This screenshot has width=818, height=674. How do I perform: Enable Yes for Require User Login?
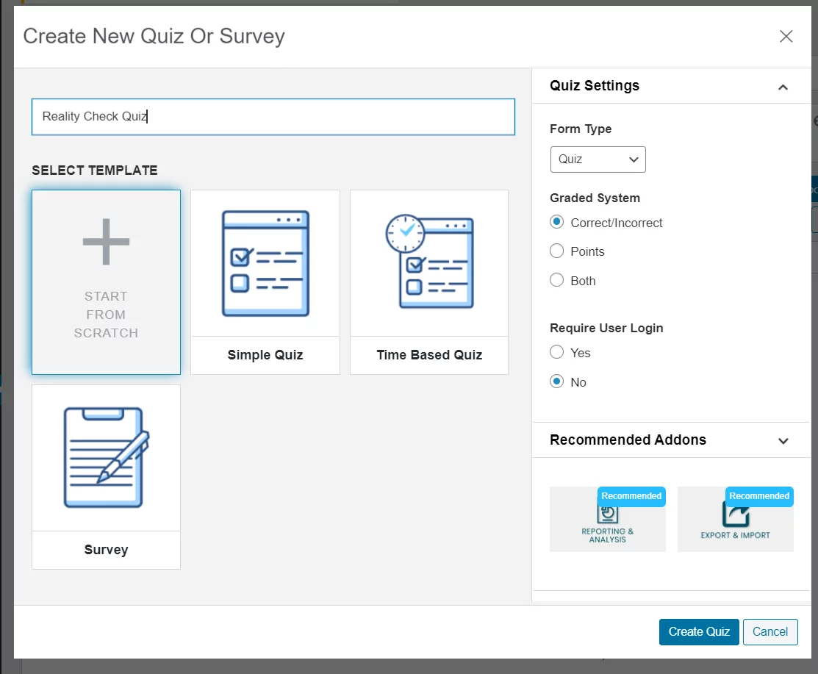(556, 352)
